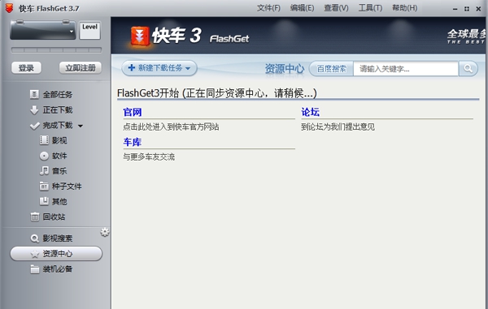The height and width of the screenshot is (309, 488).
Task: Select the 资源中心 star sidebar item
Action: (x=56, y=254)
